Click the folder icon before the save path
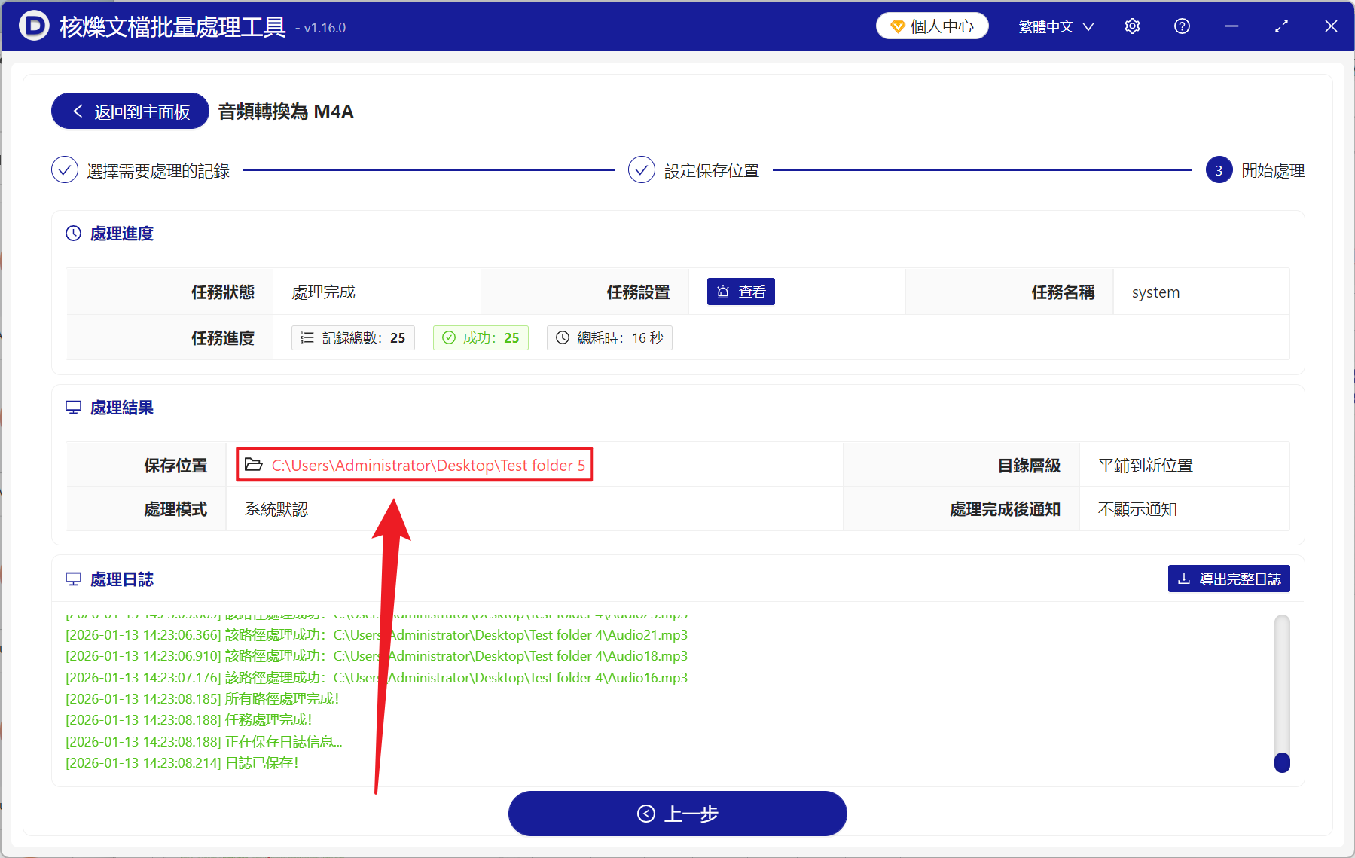 [254, 465]
